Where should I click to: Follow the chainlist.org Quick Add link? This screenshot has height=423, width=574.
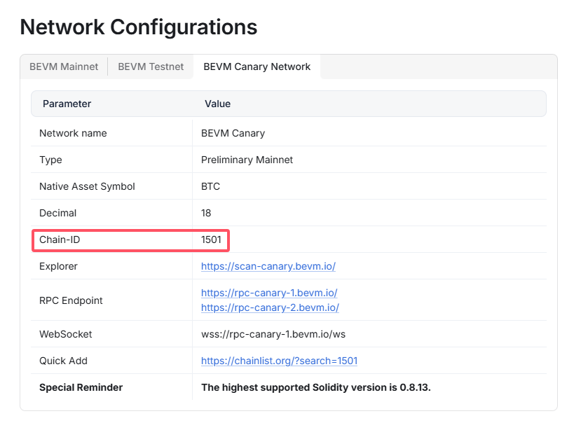279,361
